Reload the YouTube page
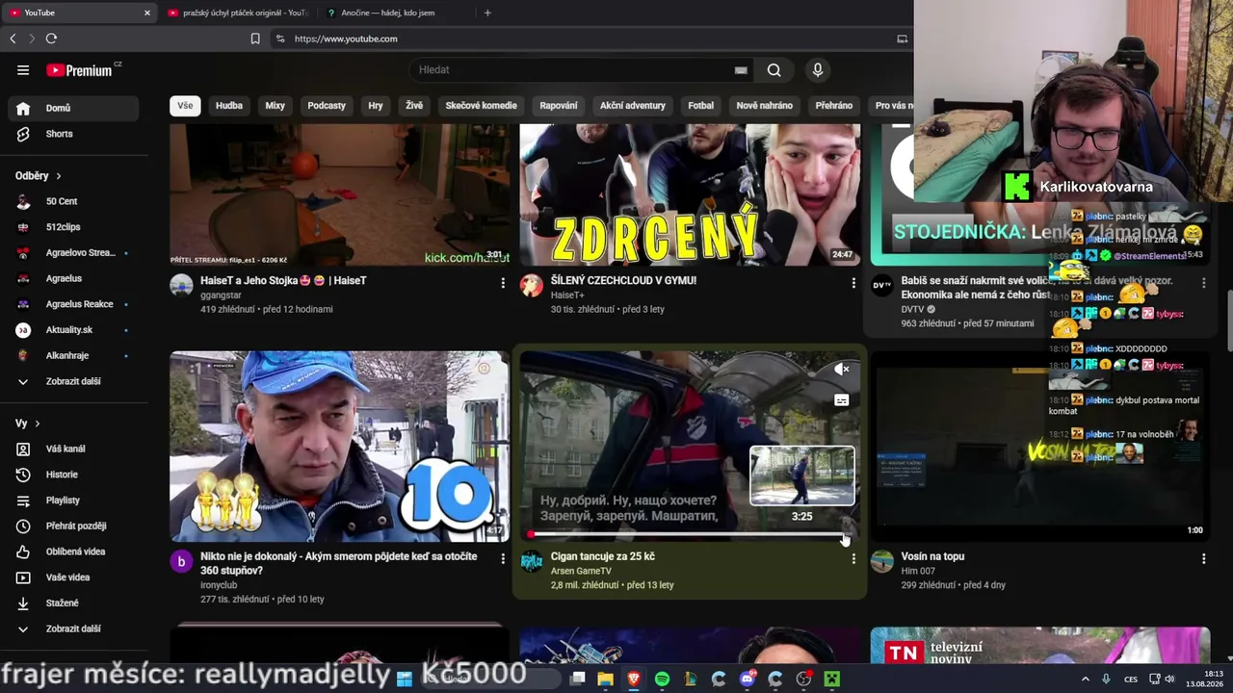Screen dimensions: 1233x693 point(51,38)
